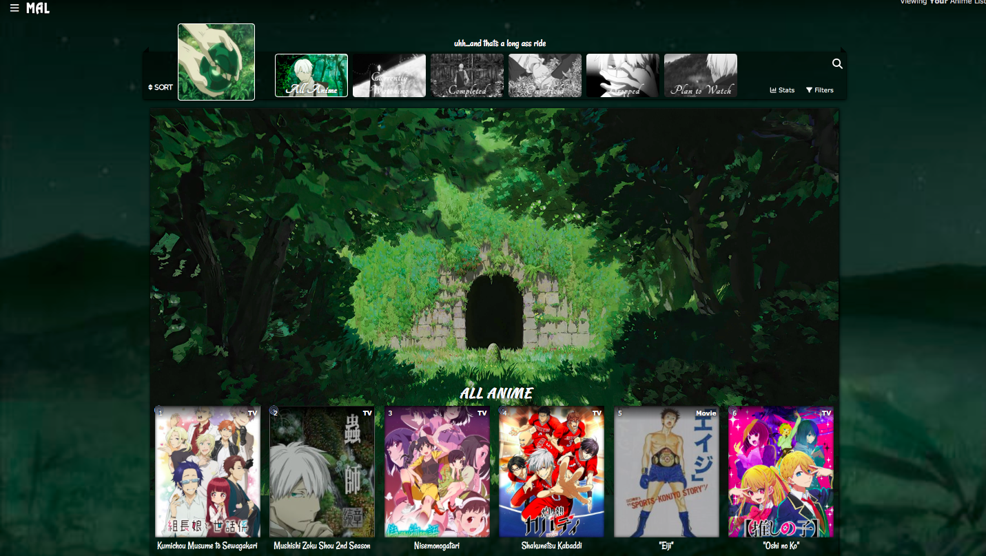Click the 'Viewing Your Anime List' text
986x556 pixels.
(x=943, y=2)
